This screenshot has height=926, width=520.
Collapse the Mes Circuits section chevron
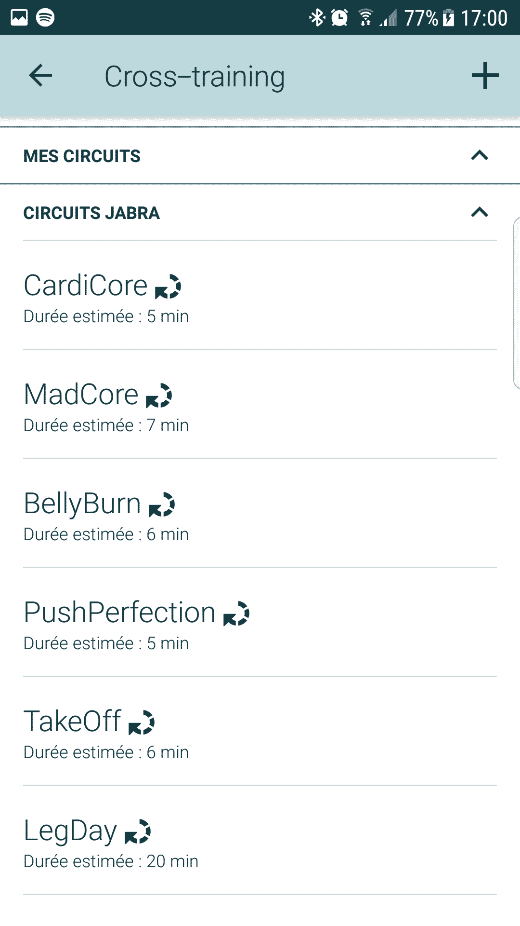480,156
